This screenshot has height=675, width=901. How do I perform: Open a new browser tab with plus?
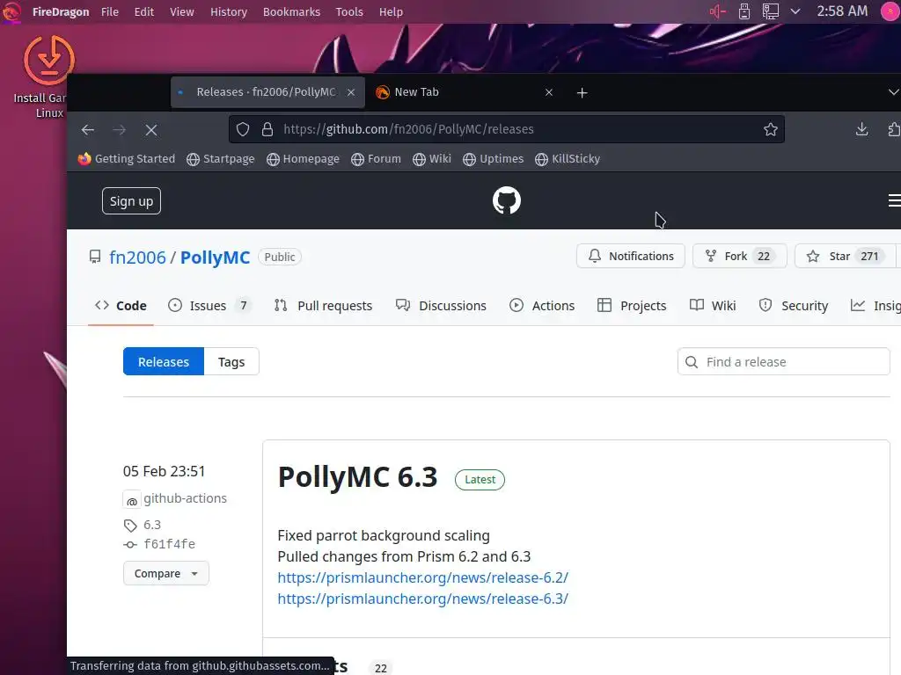pyautogui.click(x=582, y=92)
